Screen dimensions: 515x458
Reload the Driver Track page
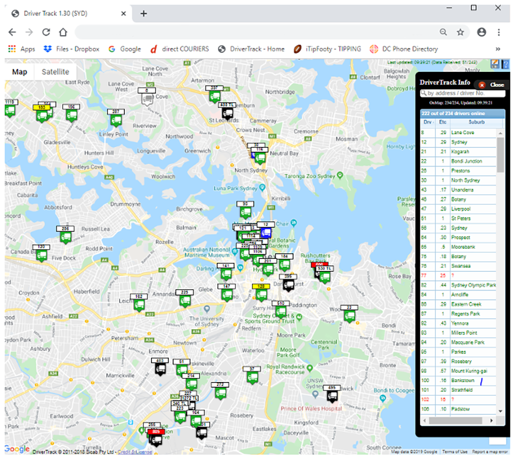pyautogui.click(x=46, y=32)
